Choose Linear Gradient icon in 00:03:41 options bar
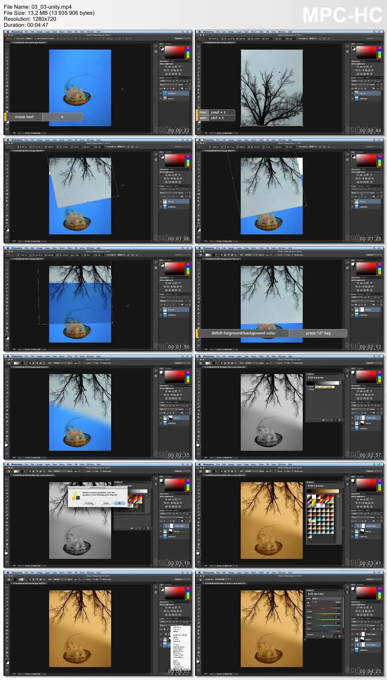The image size is (387, 680). click(221, 471)
